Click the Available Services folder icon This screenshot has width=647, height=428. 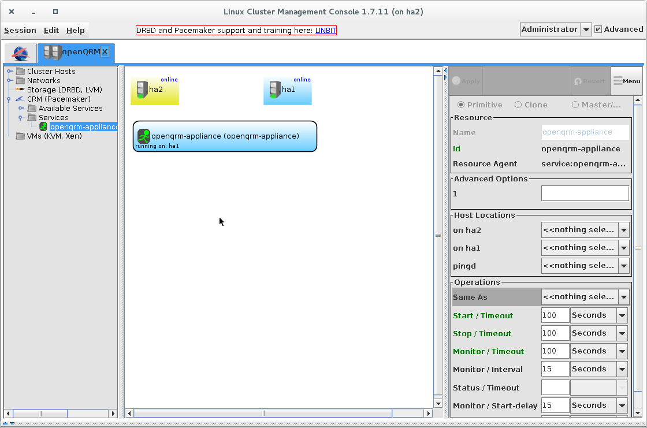tap(32, 108)
